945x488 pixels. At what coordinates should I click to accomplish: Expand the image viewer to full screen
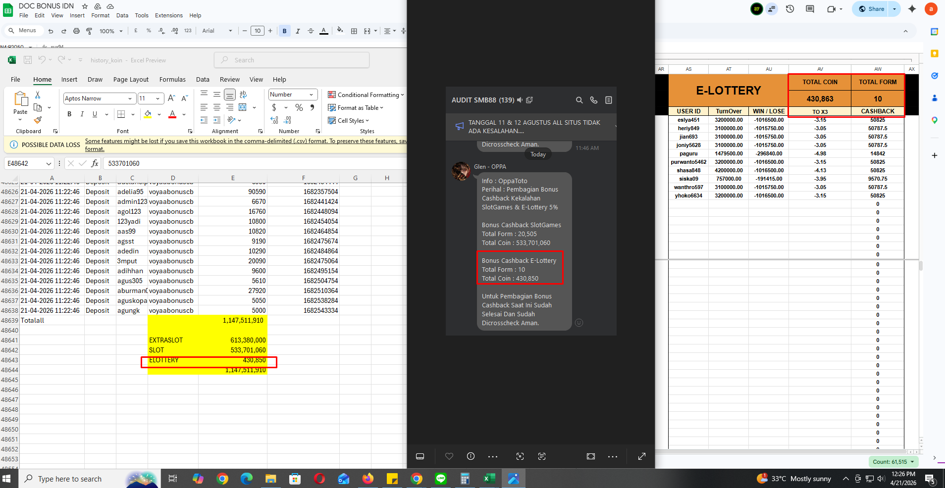tap(641, 456)
